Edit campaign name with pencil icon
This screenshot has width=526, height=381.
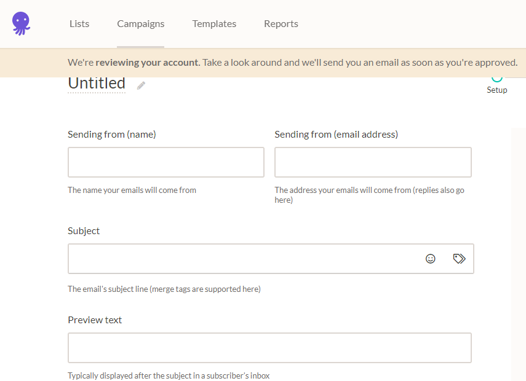tap(141, 86)
